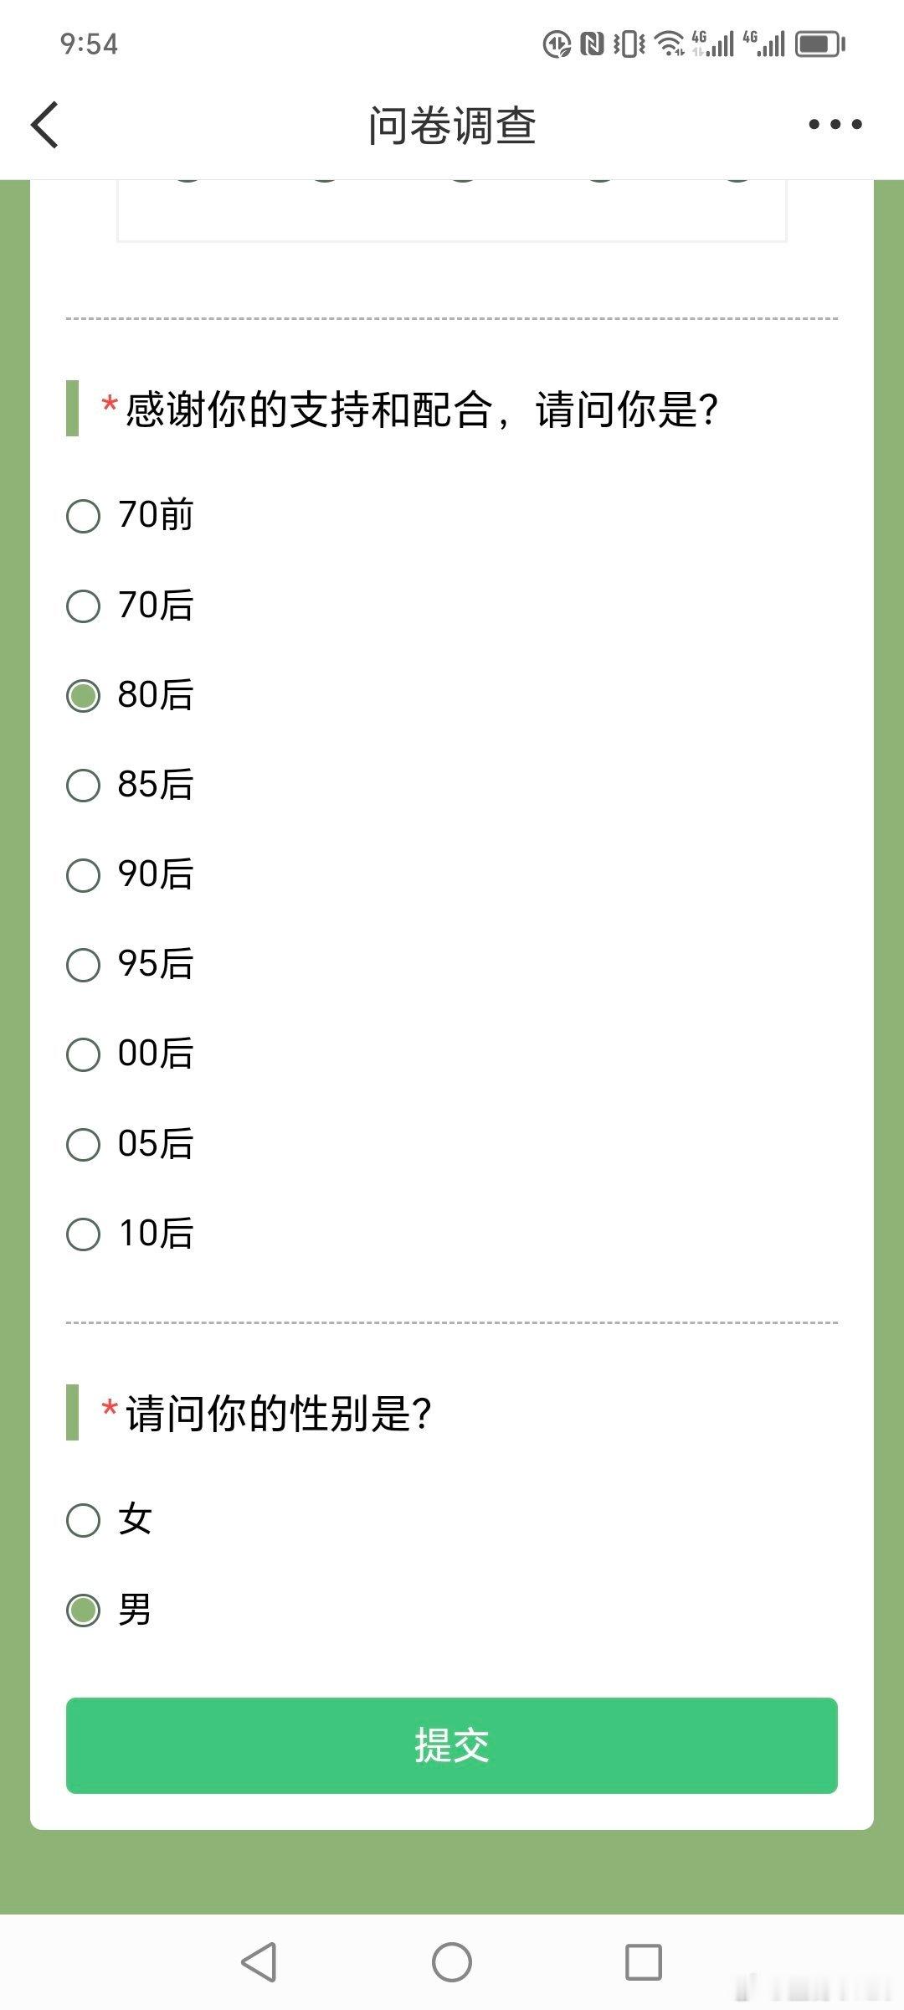Tap the back arrow in header

(45, 125)
